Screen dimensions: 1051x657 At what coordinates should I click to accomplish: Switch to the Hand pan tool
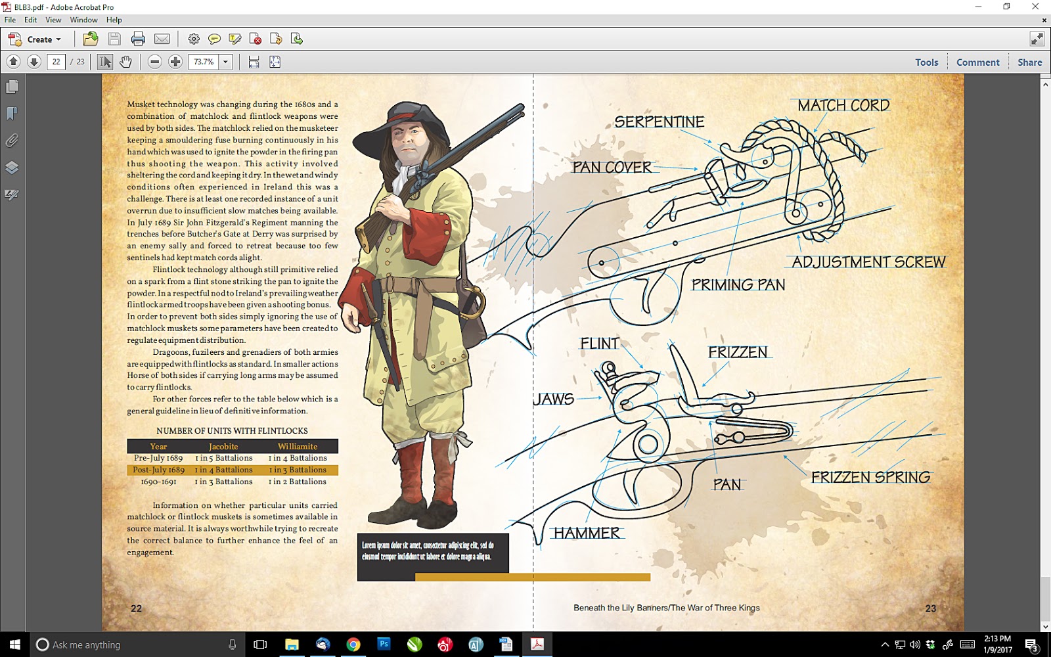pos(125,62)
